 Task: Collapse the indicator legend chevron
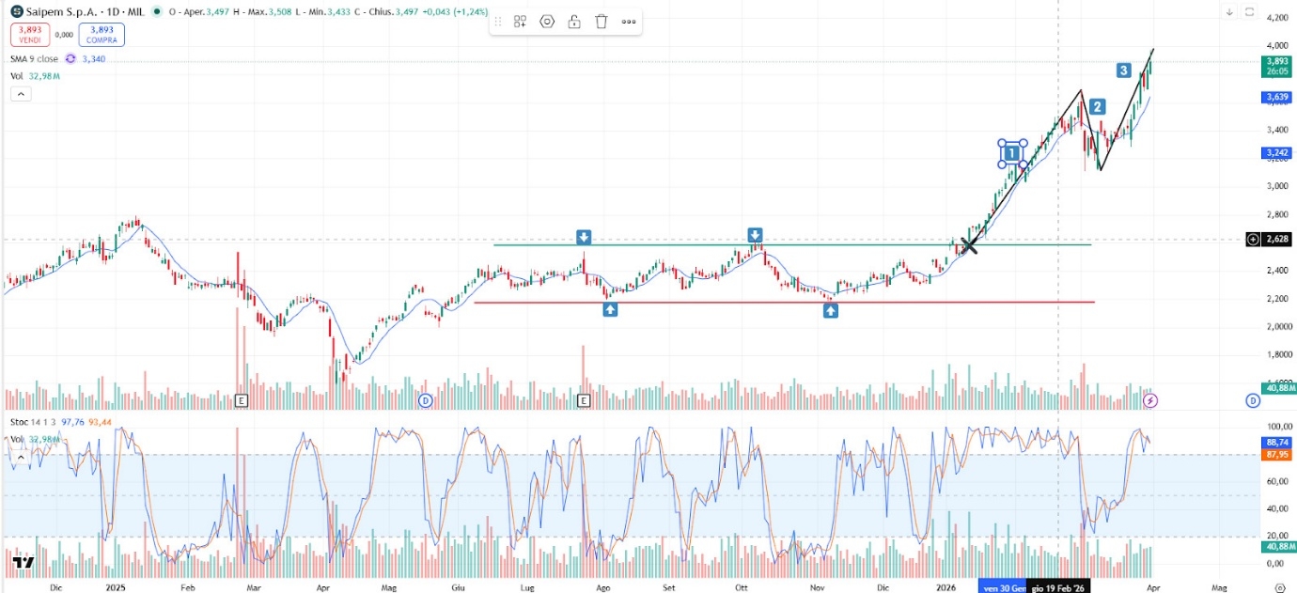pos(20,94)
